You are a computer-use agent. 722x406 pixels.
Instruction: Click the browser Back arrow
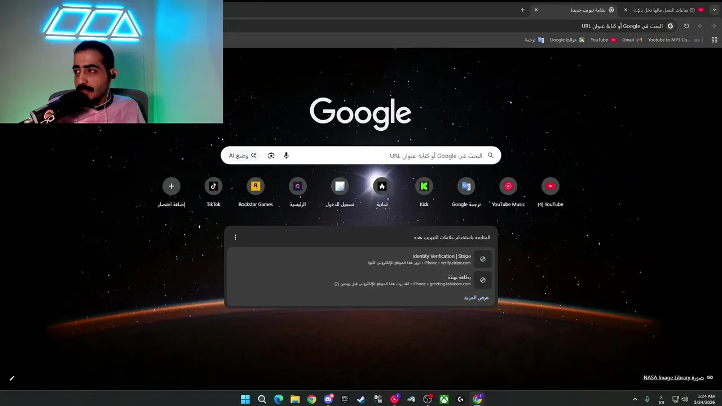pyautogui.click(x=700, y=26)
